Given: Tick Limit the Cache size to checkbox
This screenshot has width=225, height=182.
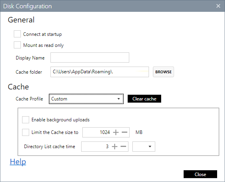Looking at the screenshot, I should click(x=26, y=132).
